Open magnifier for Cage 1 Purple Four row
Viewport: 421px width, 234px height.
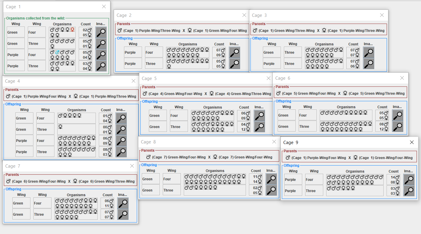(x=101, y=55)
